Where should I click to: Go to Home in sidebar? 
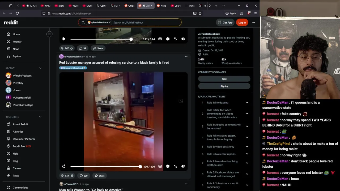(x=16, y=34)
